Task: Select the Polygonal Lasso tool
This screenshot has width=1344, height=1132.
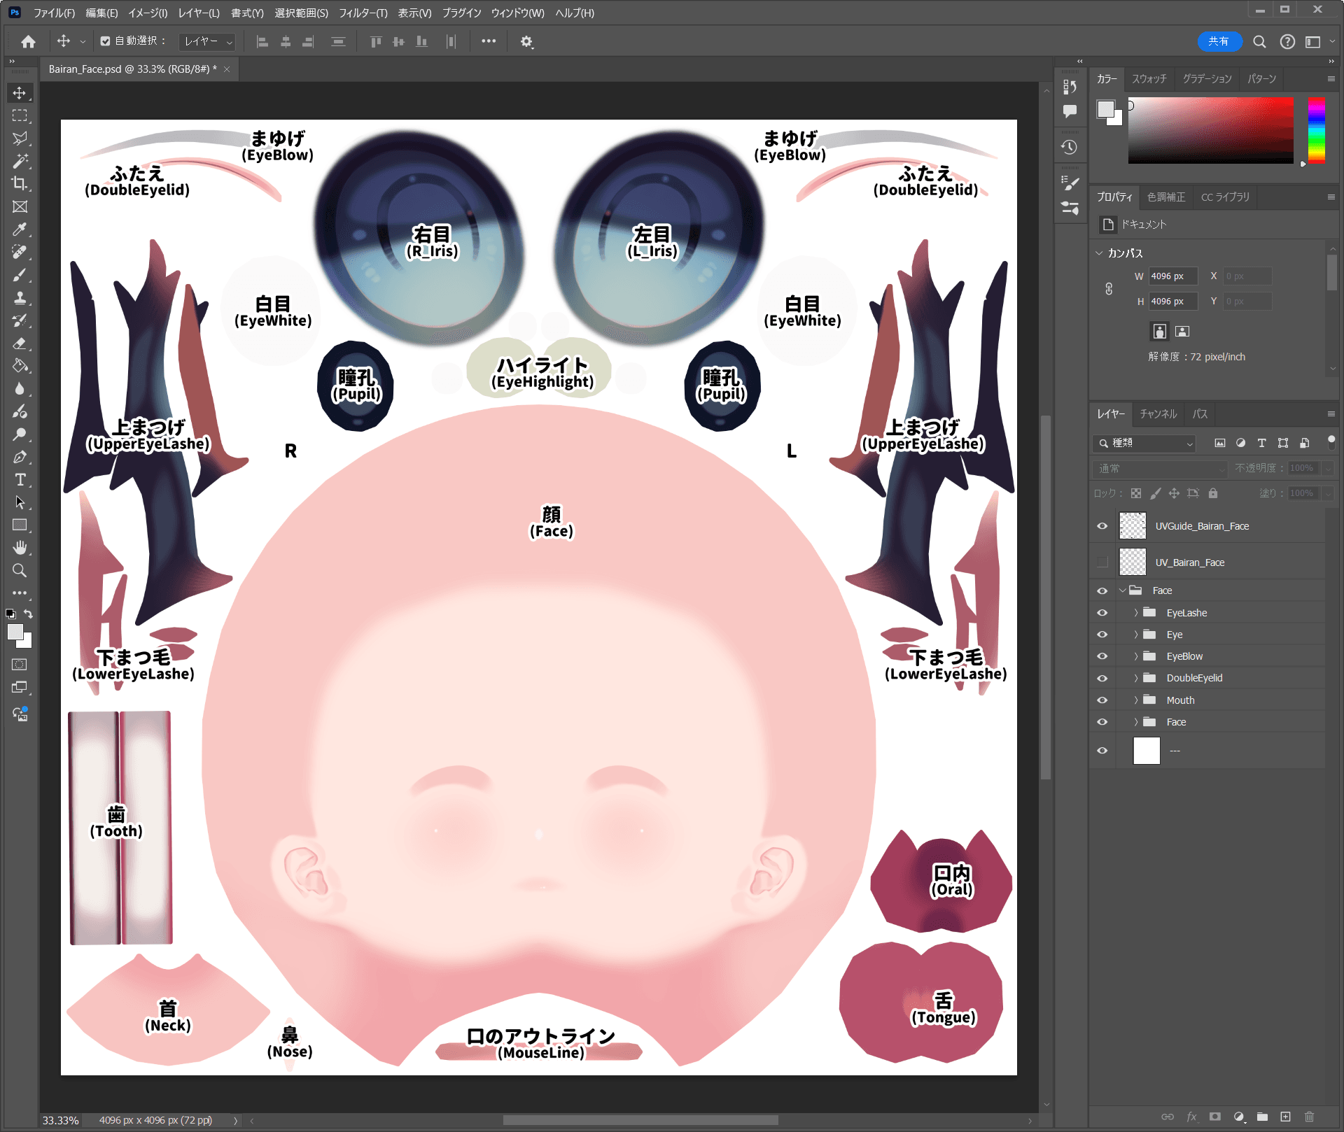Action: (20, 139)
